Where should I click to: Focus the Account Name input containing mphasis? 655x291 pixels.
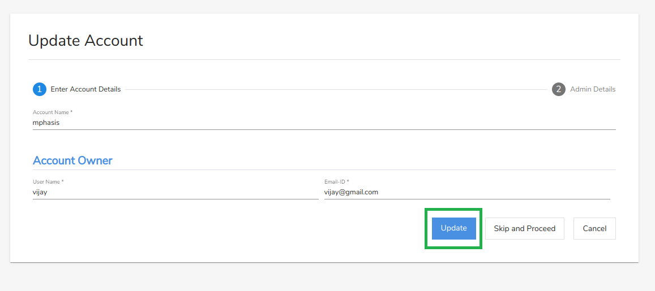coord(324,122)
